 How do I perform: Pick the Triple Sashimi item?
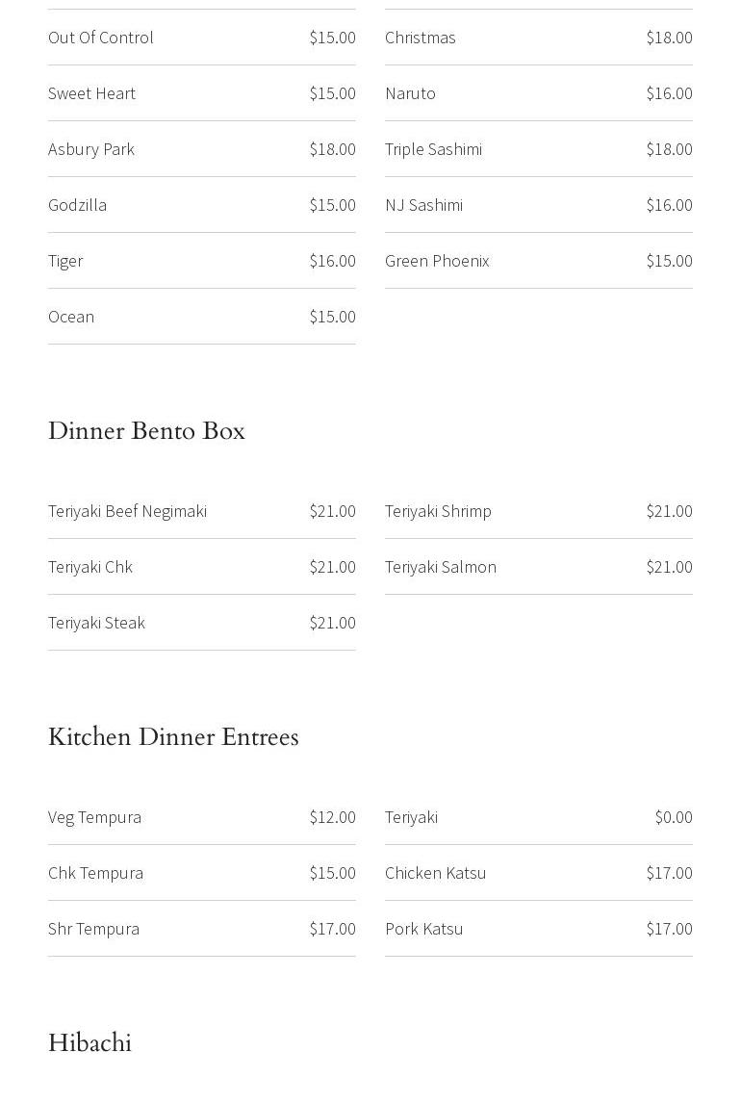coord(434,149)
